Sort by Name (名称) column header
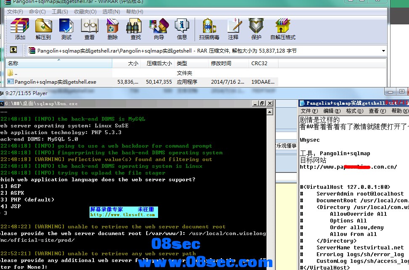Screen dimensions: 409x270 coord(59,64)
